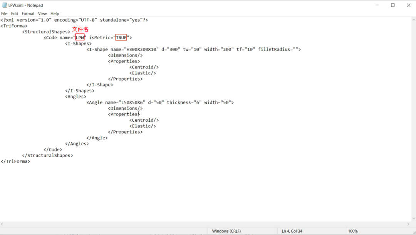Click the 100% zoom status indicator
Screen dimensions: 416x235
tap(353, 231)
